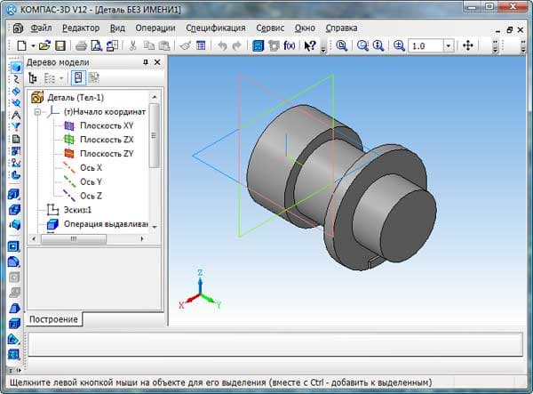This screenshot has width=533, height=394.
Task: Close the Дерево модели panel
Action: pyautogui.click(x=157, y=62)
